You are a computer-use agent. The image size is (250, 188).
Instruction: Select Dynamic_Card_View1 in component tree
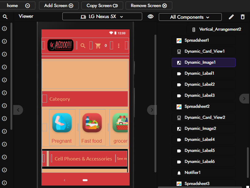[204, 51]
